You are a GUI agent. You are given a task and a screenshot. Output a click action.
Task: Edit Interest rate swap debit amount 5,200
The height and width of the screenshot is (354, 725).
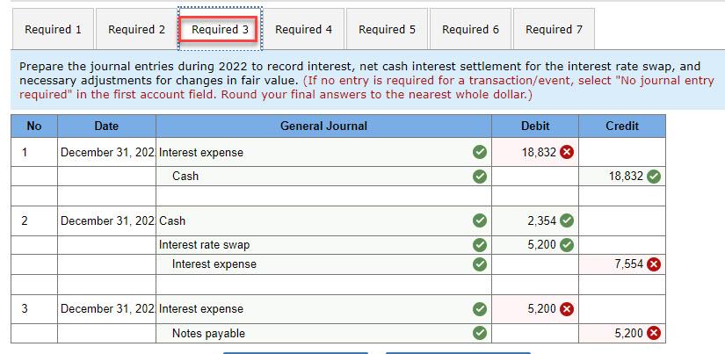point(535,244)
